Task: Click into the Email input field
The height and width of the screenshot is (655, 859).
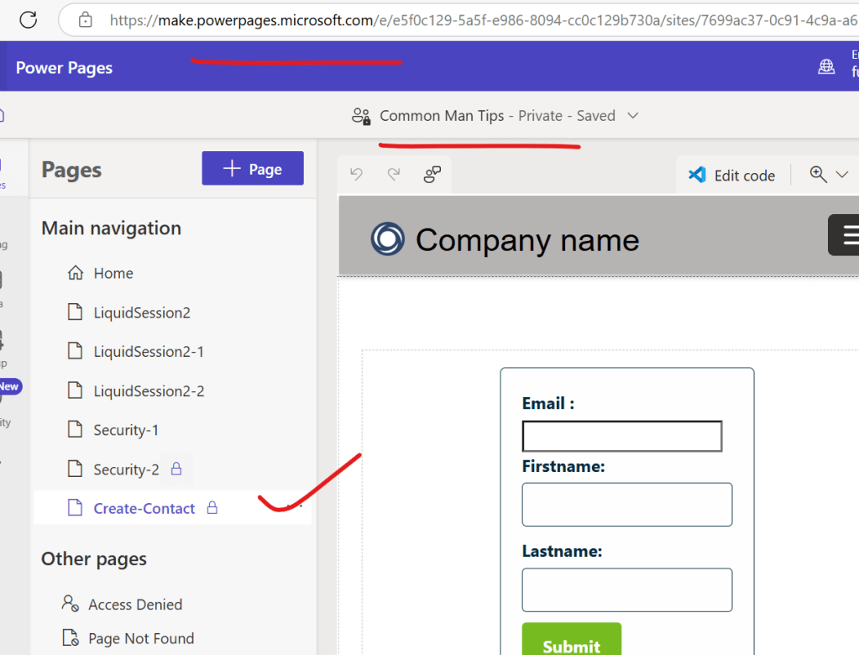Action: pos(621,436)
